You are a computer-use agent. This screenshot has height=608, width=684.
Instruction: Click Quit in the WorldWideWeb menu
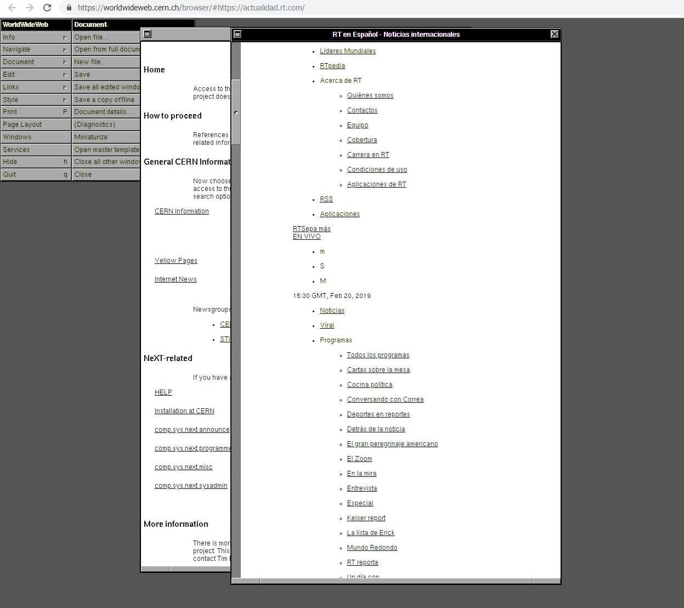pos(35,174)
